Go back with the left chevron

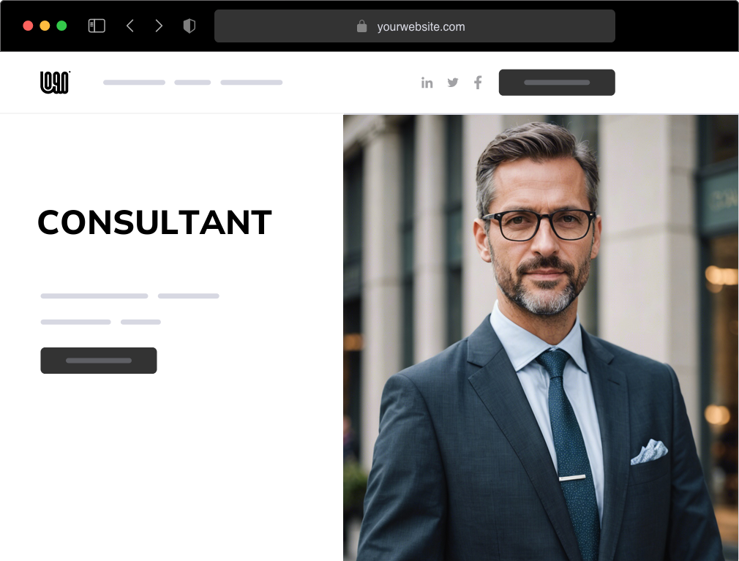tap(130, 26)
